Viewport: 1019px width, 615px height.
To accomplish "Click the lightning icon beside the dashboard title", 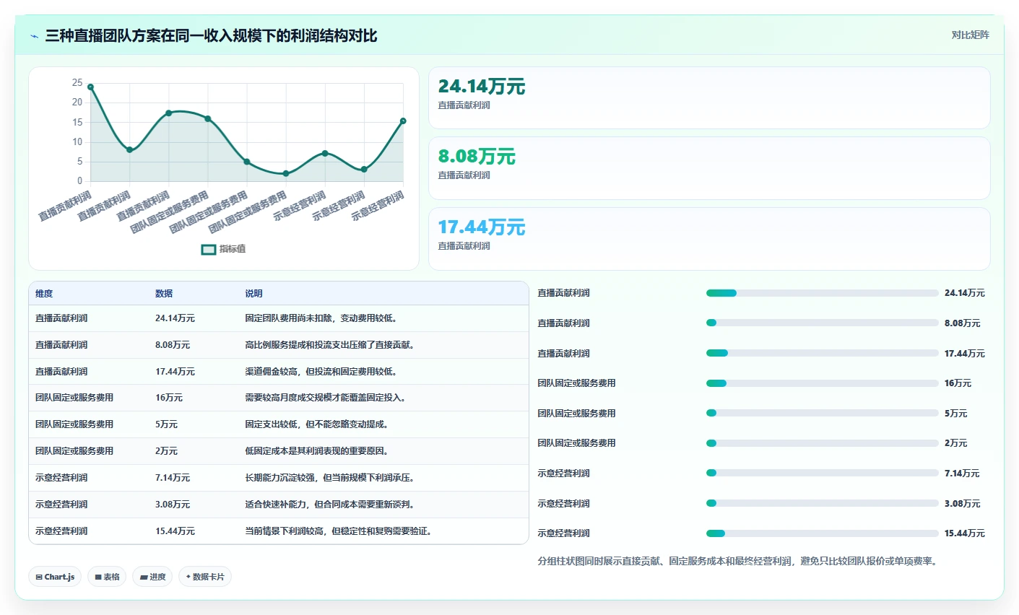I will [x=35, y=36].
